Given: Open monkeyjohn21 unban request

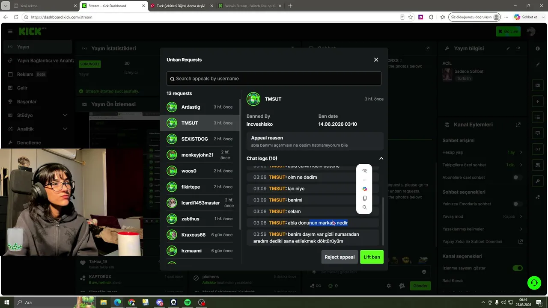Looking at the screenshot, I should (x=200, y=155).
